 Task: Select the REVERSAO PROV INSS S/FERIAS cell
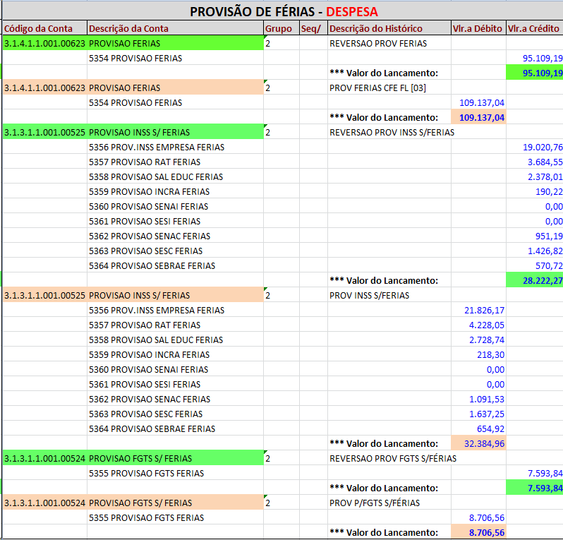[388, 132]
